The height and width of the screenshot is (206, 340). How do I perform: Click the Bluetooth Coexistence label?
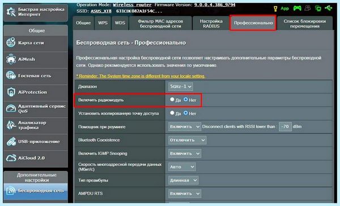(x=99, y=140)
